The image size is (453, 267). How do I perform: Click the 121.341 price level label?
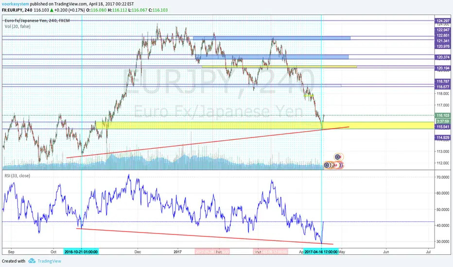click(443, 41)
